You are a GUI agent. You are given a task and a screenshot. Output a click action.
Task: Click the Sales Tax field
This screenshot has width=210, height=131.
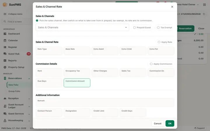133,72
